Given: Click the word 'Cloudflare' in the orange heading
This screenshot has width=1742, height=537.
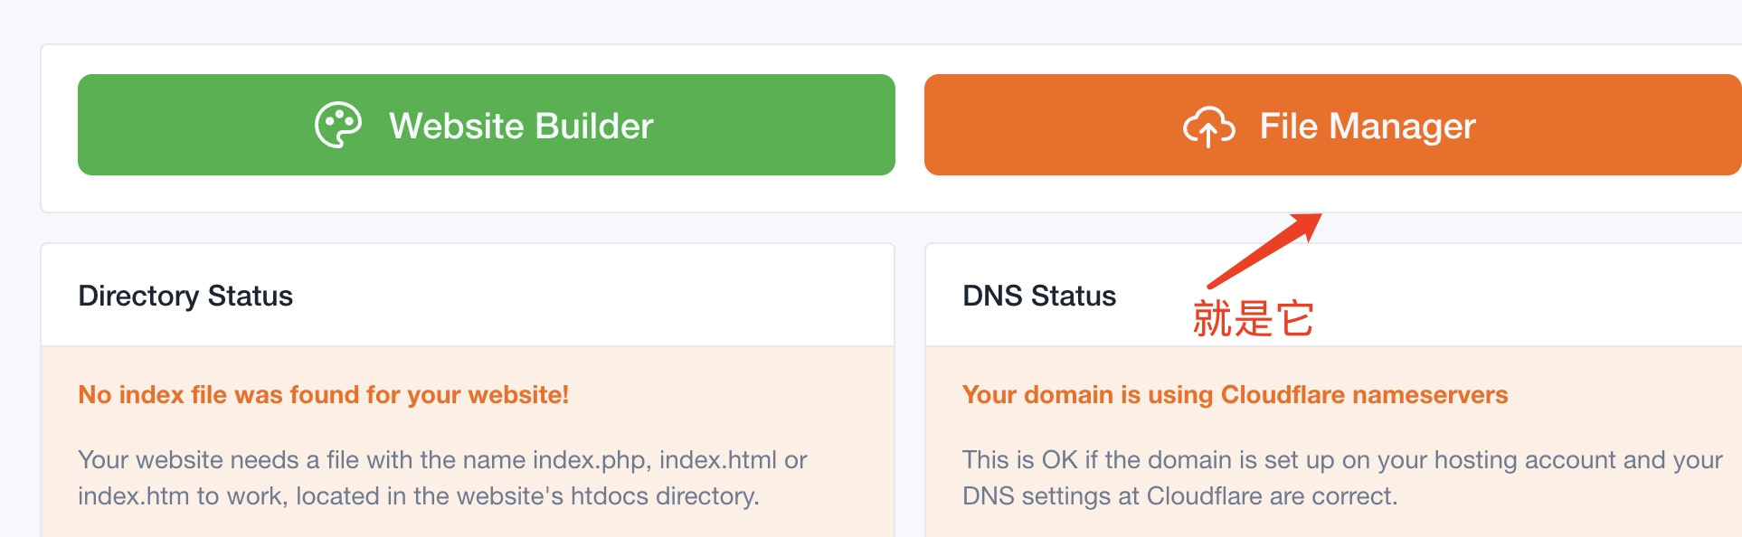Looking at the screenshot, I should pyautogui.click(x=1283, y=394).
